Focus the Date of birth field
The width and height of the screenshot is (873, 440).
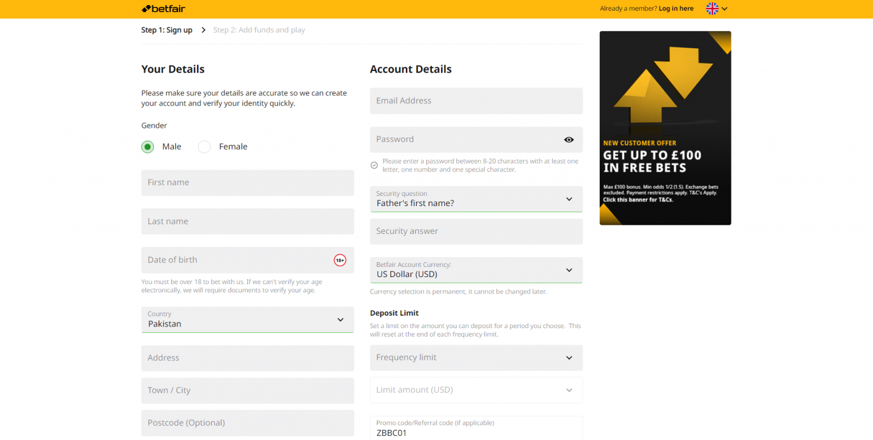point(247,260)
